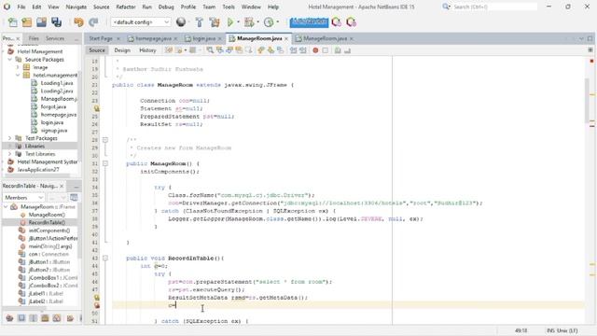Viewport: 597px width, 336px height.
Task: Expand the Test Packages node
Action: (x=10, y=138)
